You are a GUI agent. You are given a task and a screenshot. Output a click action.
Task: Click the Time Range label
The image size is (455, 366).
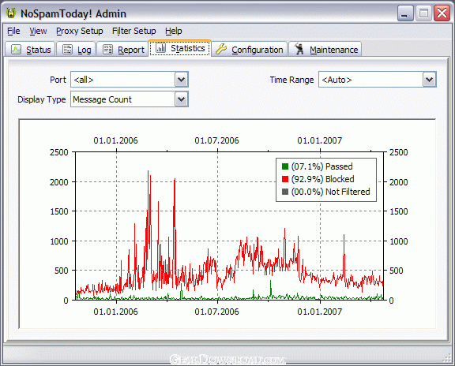coord(291,80)
